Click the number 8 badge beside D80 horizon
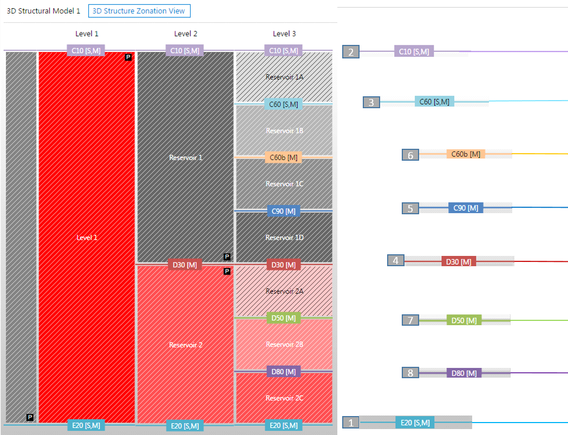The width and height of the screenshot is (568, 435). click(410, 373)
